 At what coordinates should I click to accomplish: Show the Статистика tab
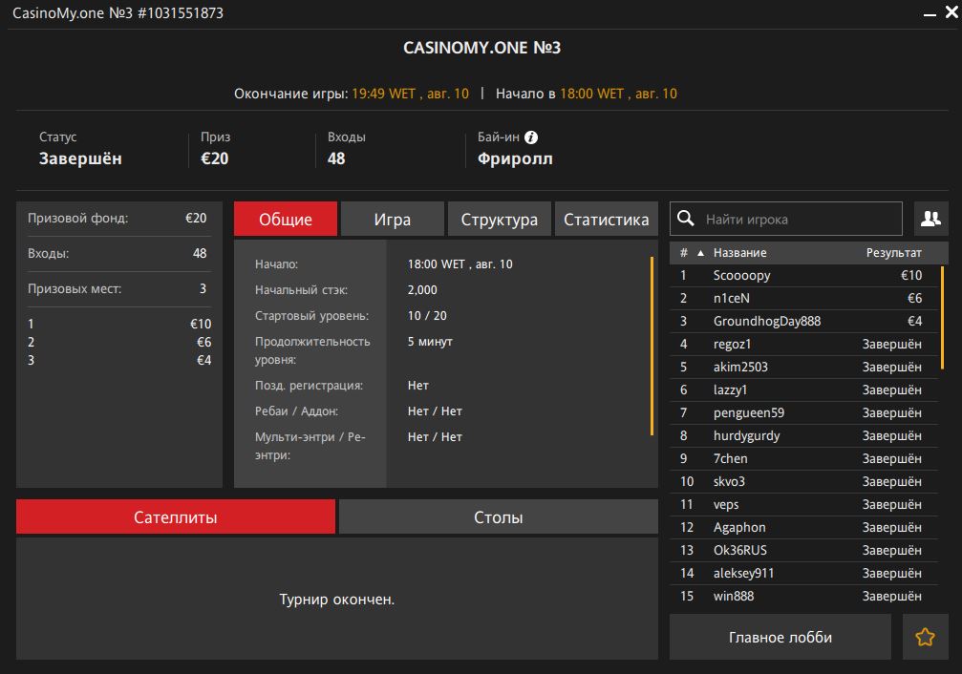pos(606,219)
